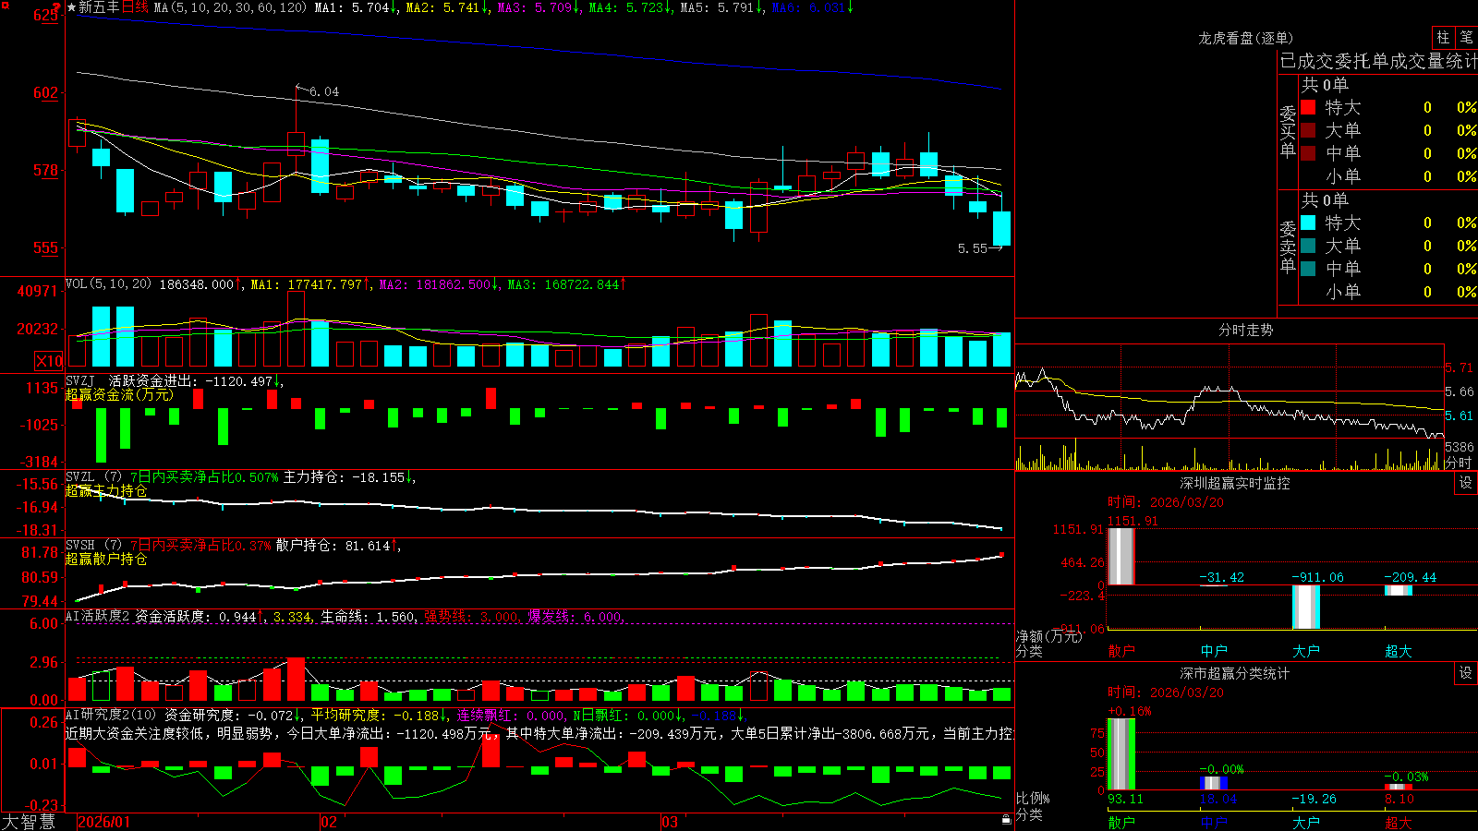This screenshot has height=831, width=1478.
Task: Click the SVSH indicator name
Action: click(80, 546)
